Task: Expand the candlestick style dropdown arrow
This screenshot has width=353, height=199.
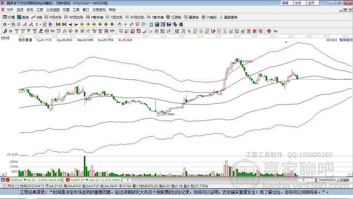Action: [40, 24]
